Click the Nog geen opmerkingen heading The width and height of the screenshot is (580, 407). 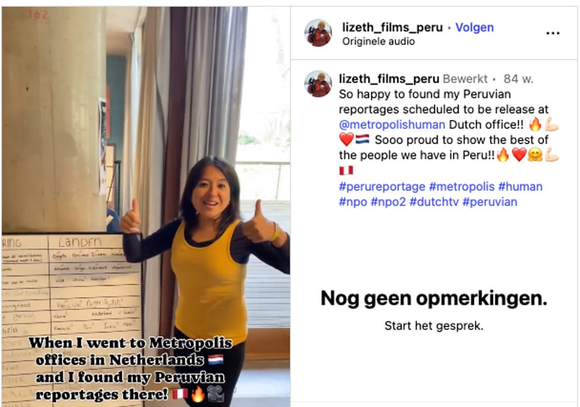tap(434, 298)
